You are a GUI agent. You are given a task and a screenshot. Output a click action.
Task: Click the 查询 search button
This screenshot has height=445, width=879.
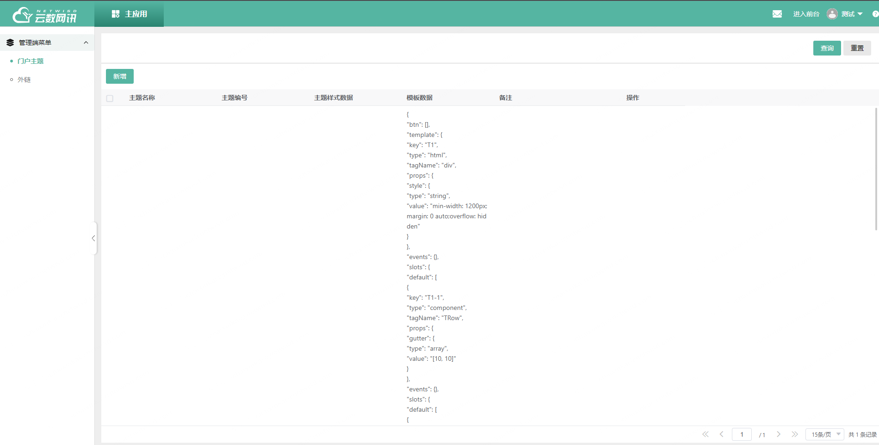(x=827, y=48)
